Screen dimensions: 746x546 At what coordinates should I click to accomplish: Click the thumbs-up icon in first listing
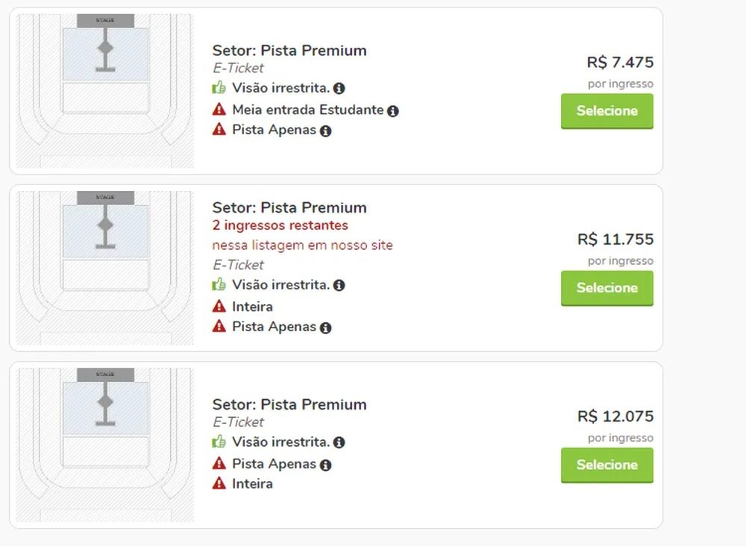[217, 87]
